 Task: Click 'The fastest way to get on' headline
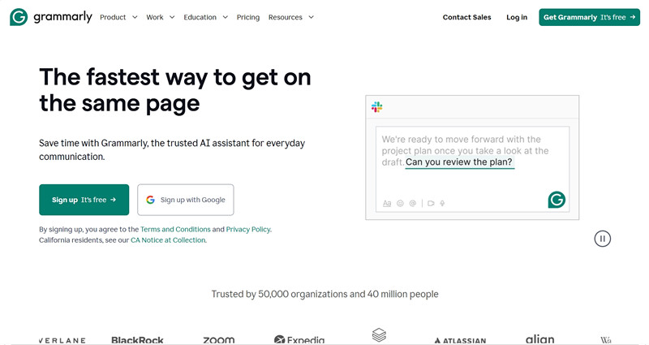pos(175,77)
